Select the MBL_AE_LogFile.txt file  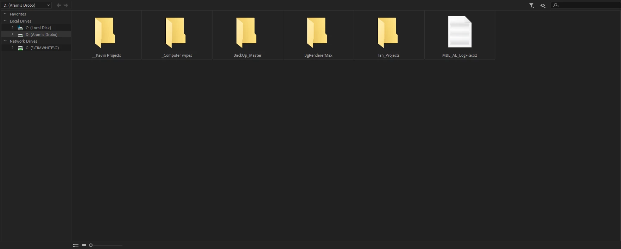pyautogui.click(x=460, y=35)
